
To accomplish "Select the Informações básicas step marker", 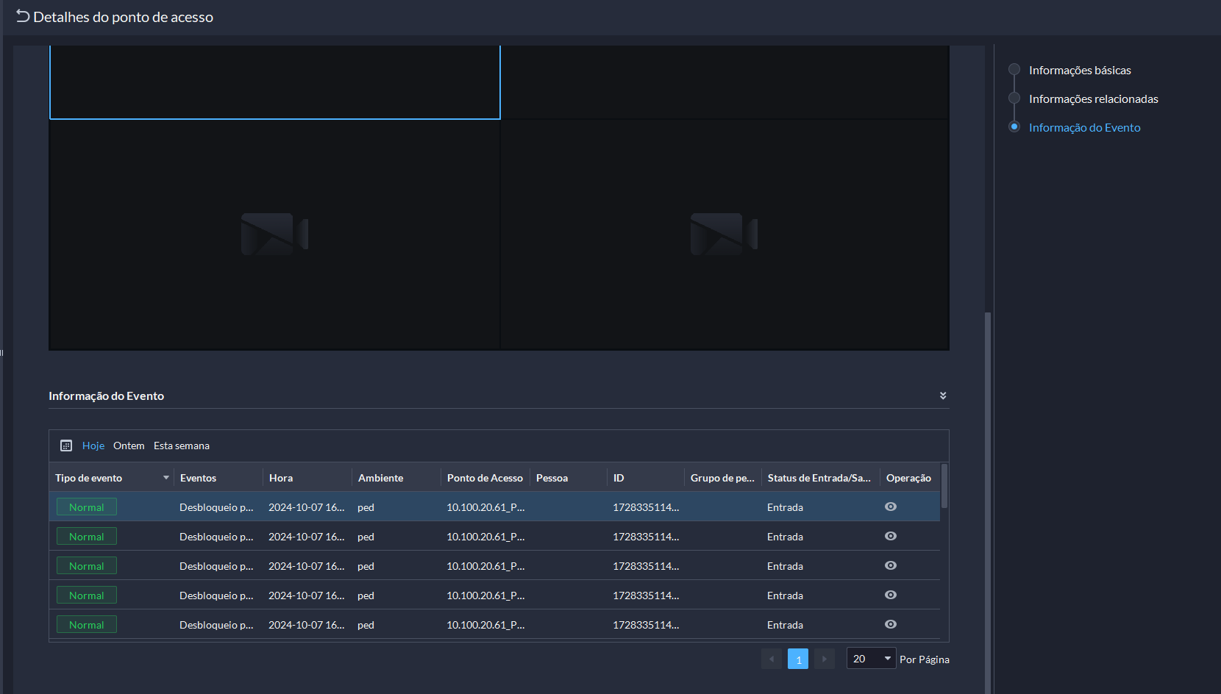I will [x=1014, y=70].
